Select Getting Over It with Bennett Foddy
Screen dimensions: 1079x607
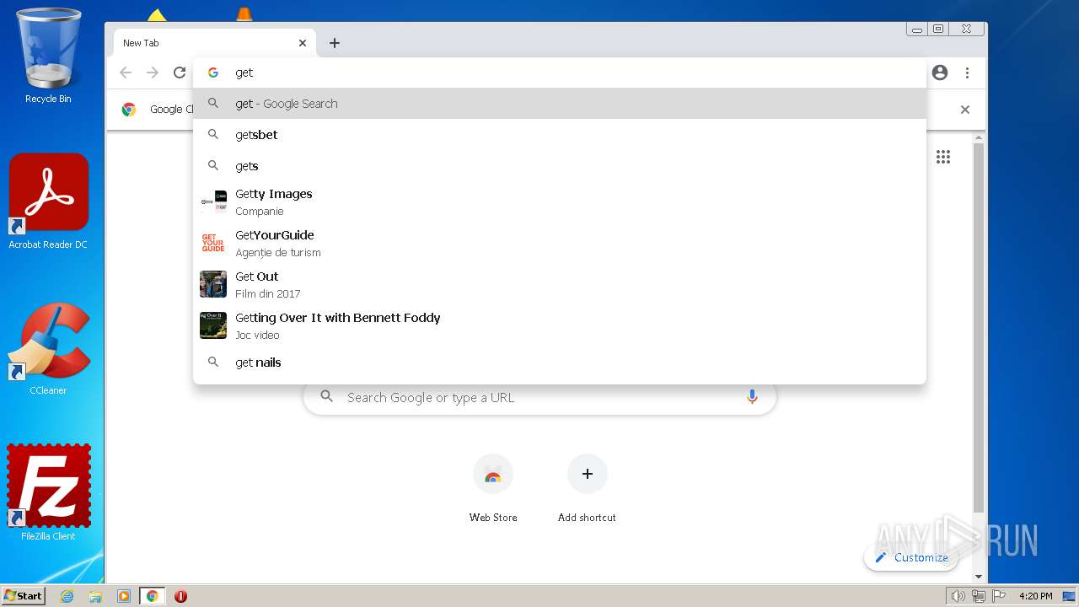(x=560, y=326)
